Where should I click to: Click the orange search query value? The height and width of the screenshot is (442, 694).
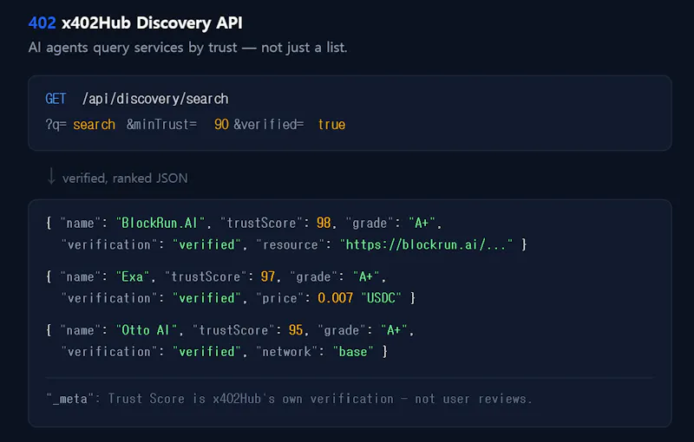click(x=95, y=125)
